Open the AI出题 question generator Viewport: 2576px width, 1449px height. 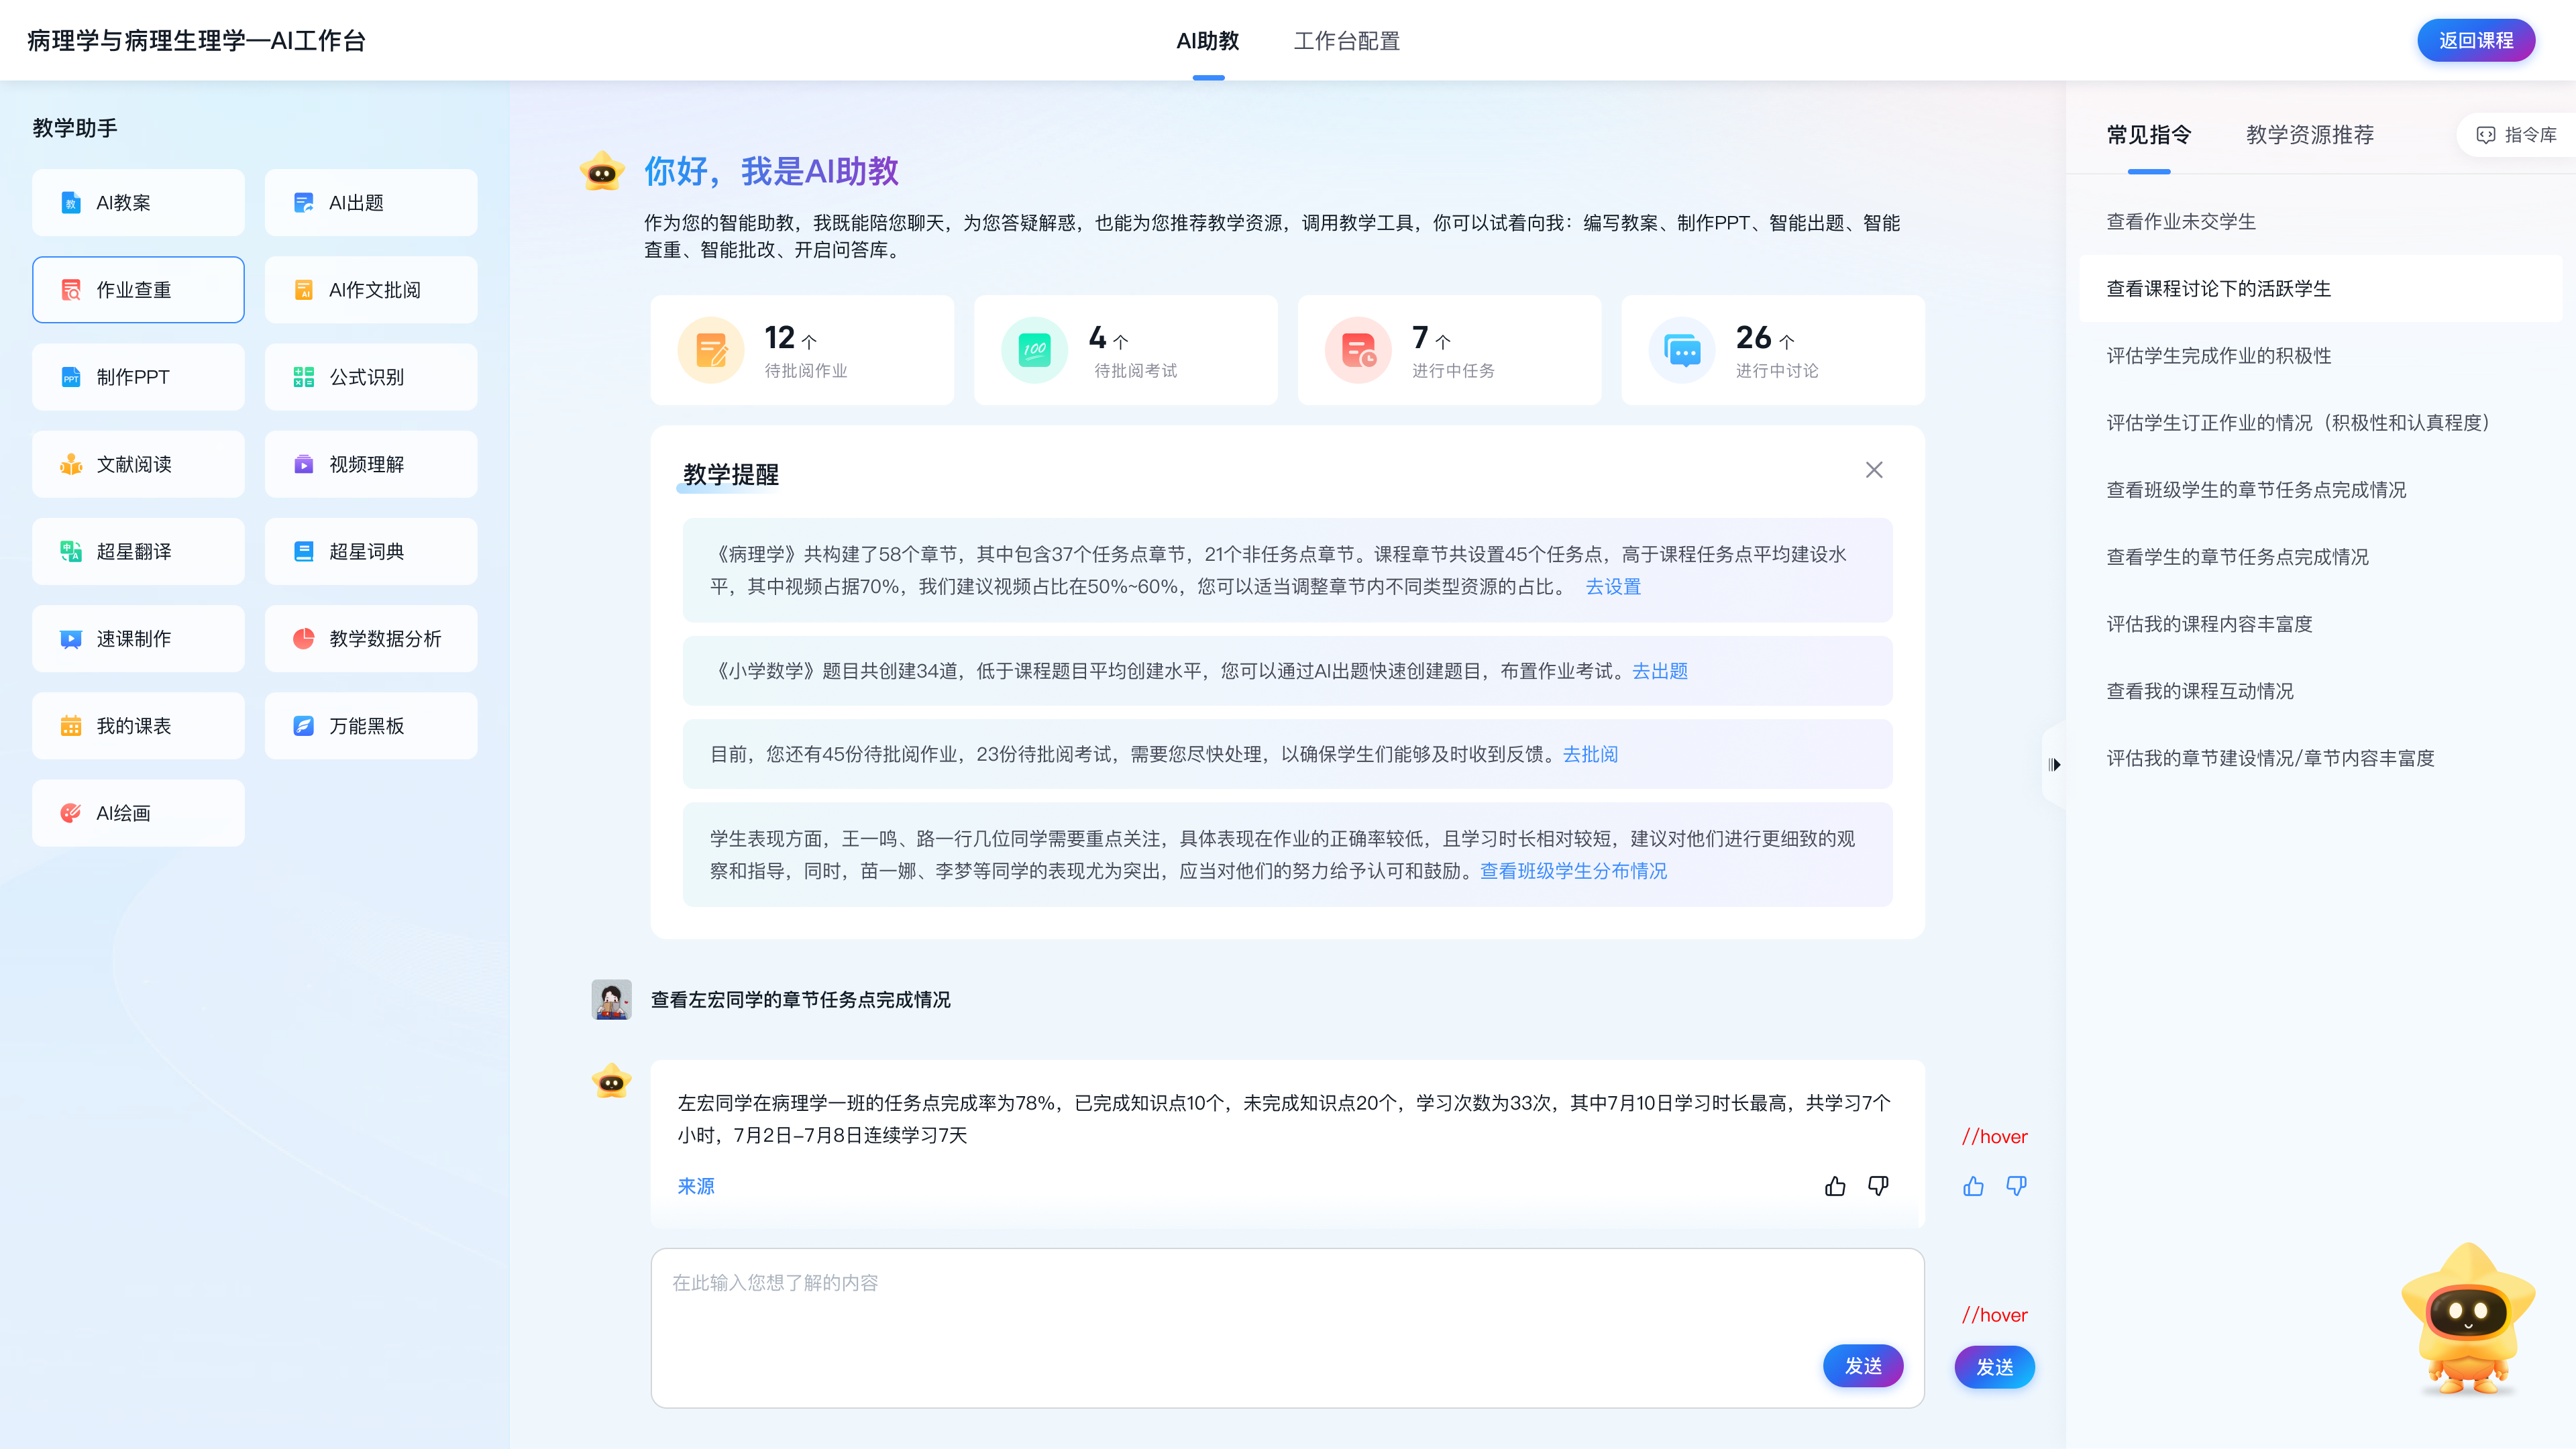(x=371, y=203)
